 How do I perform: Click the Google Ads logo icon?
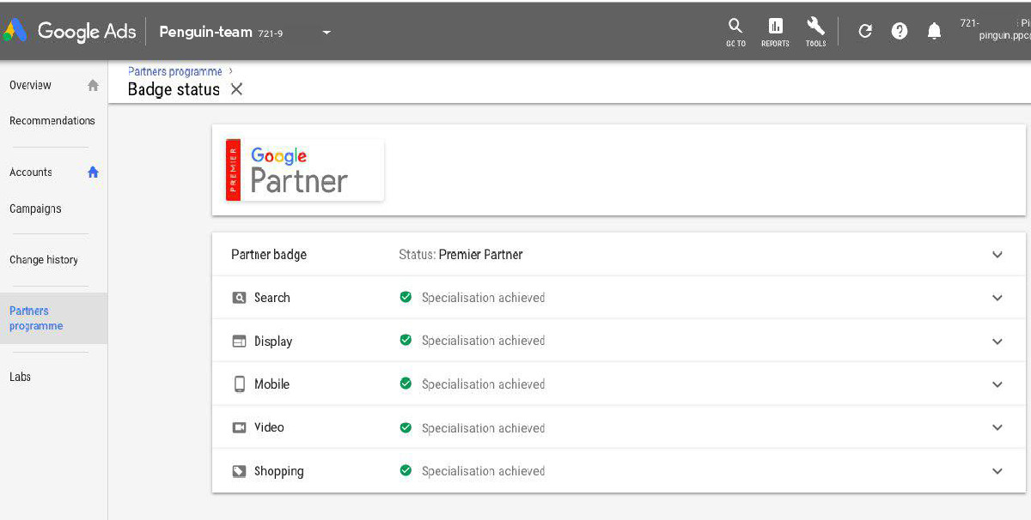tap(16, 32)
